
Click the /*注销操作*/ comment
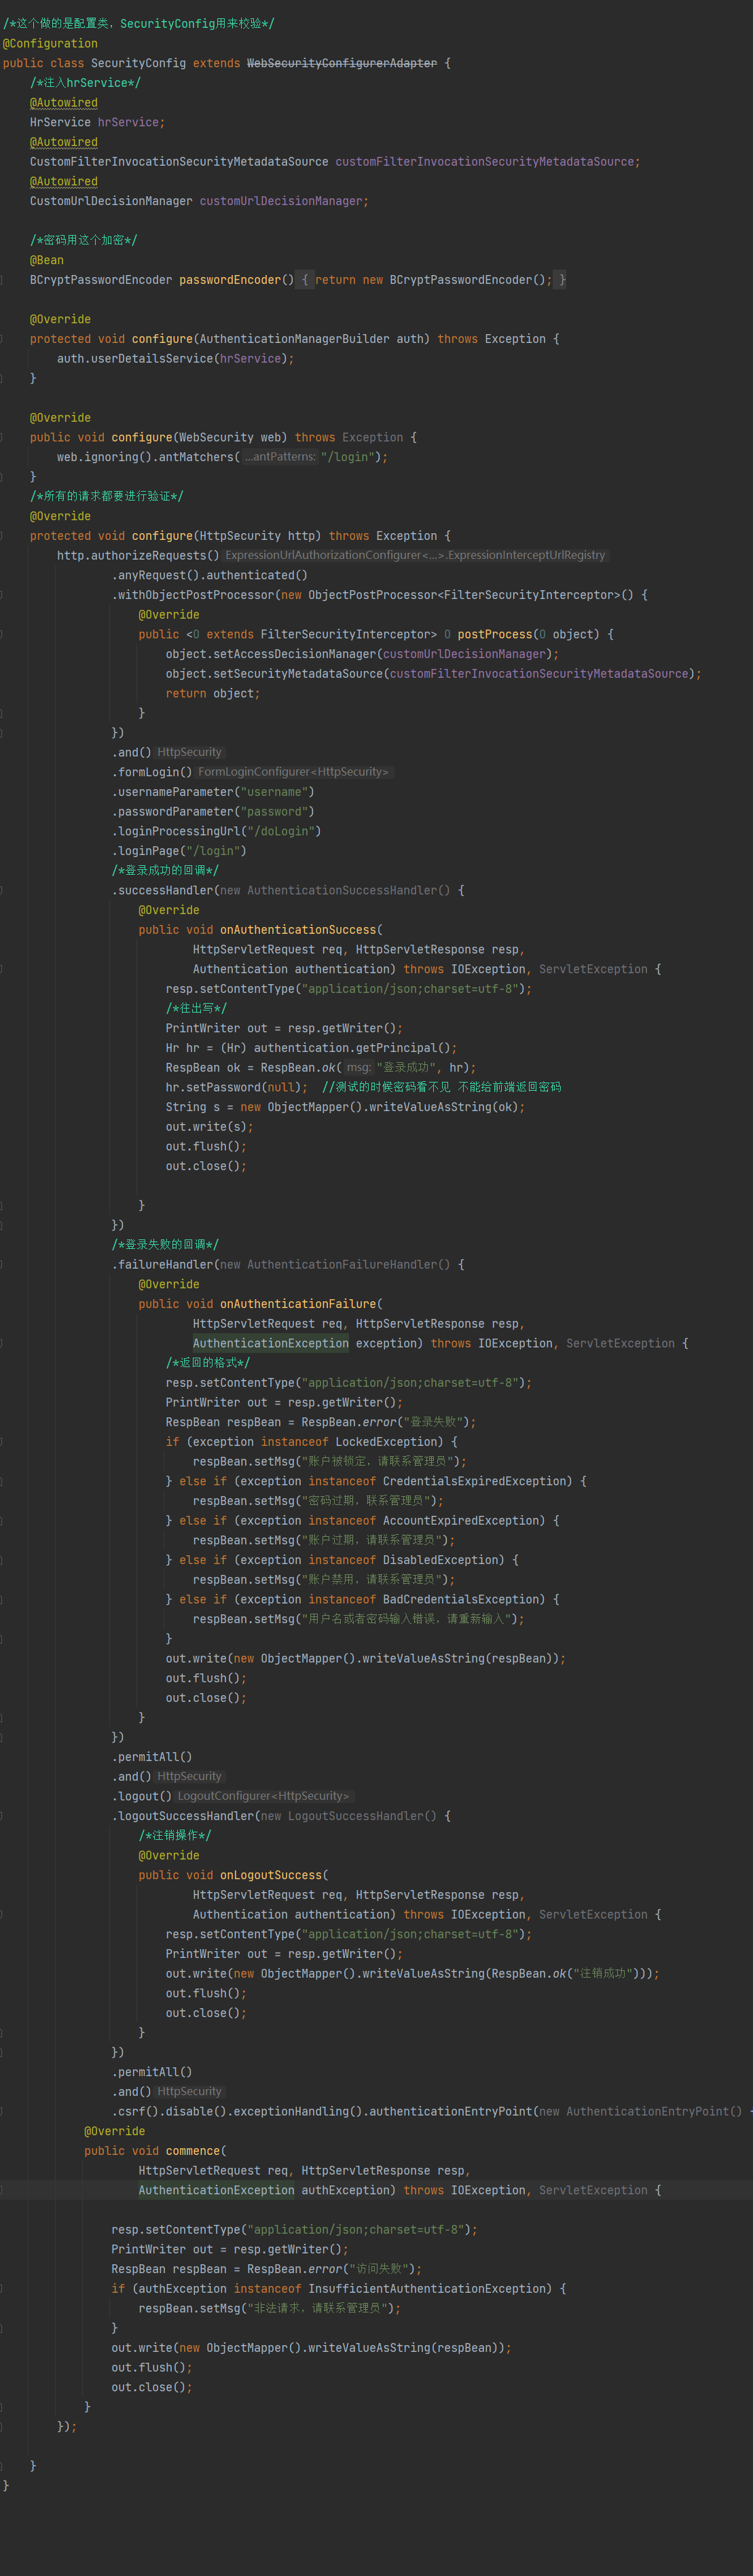coord(175,1835)
